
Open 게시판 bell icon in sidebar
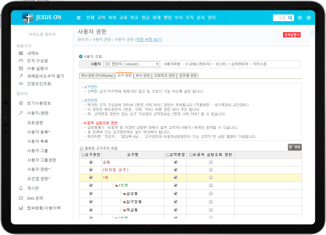pyautogui.click(x=21, y=188)
